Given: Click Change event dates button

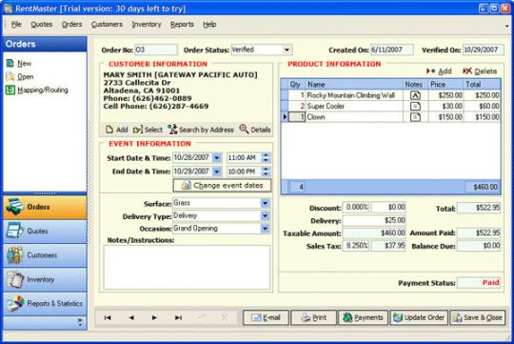Looking at the screenshot, I should point(222,186).
